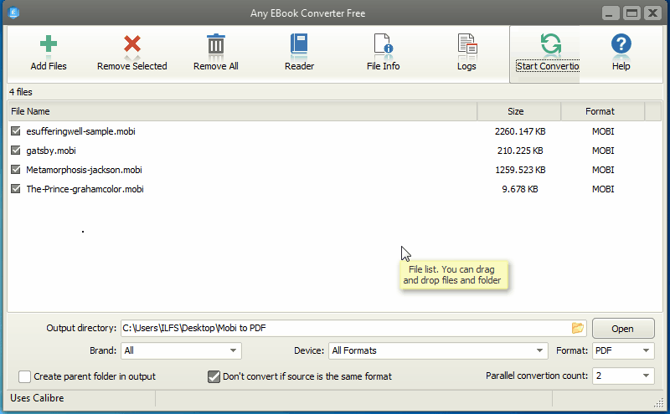Image resolution: width=670 pixels, height=414 pixels.
Task: Sort by Format column header
Action: [602, 111]
